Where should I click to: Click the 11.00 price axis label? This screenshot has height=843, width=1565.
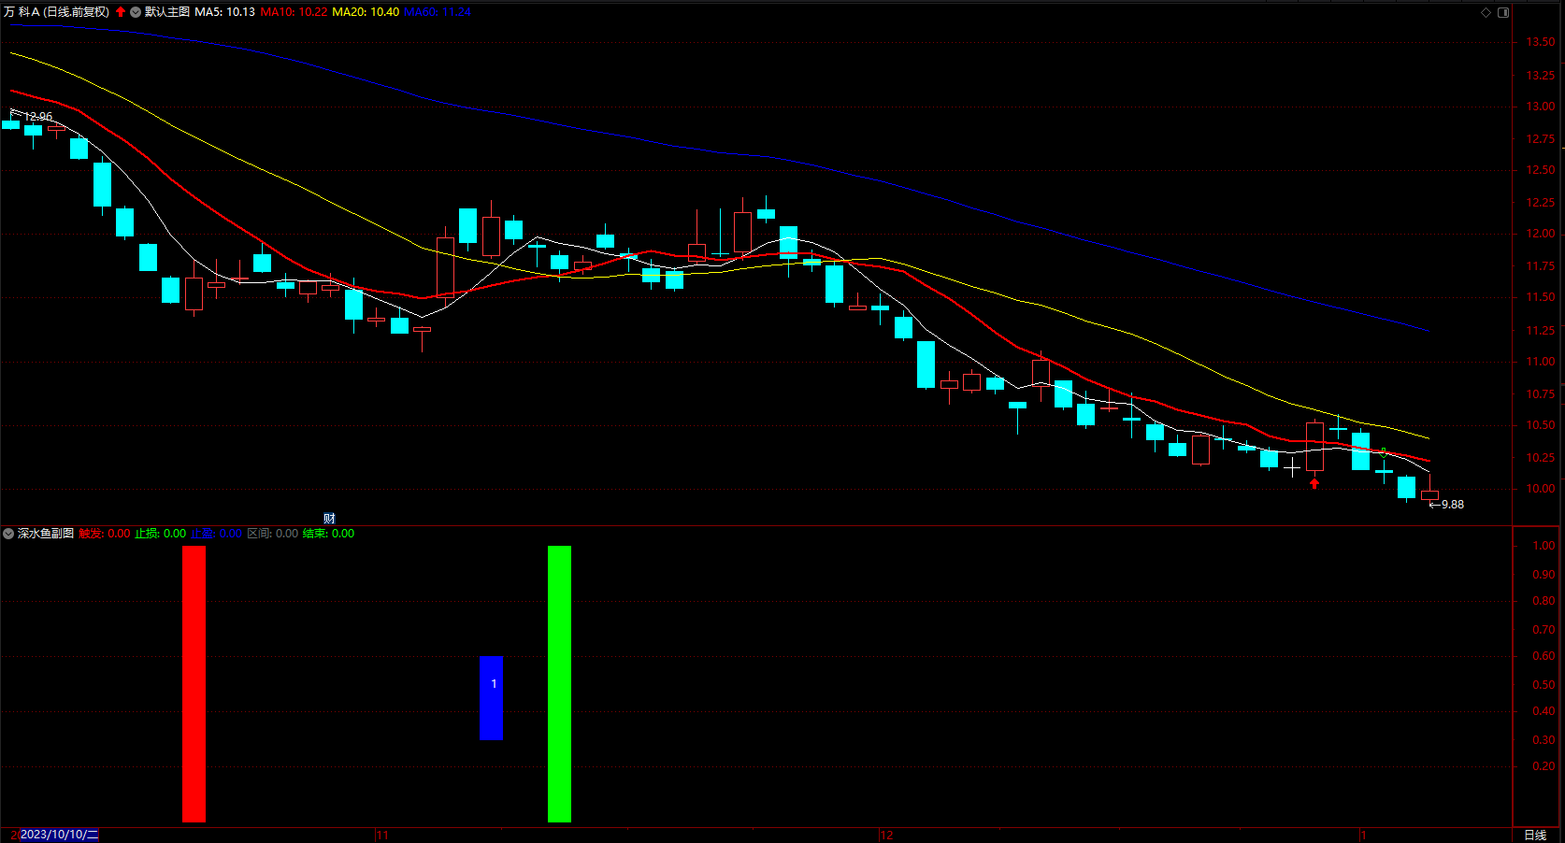coord(1541,362)
